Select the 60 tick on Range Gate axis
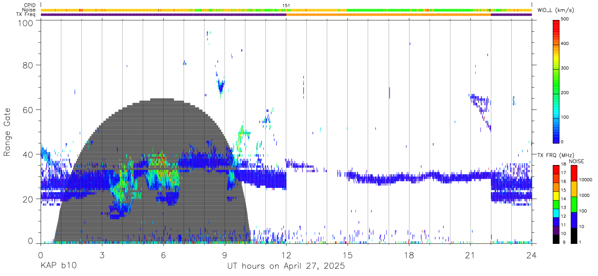 pyautogui.click(x=28, y=110)
